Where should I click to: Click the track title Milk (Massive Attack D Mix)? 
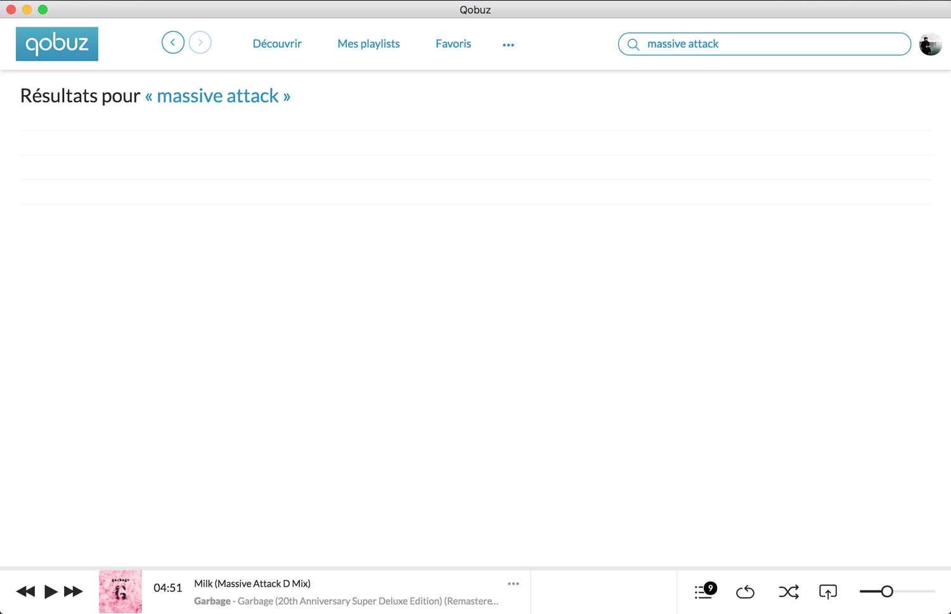pos(252,584)
